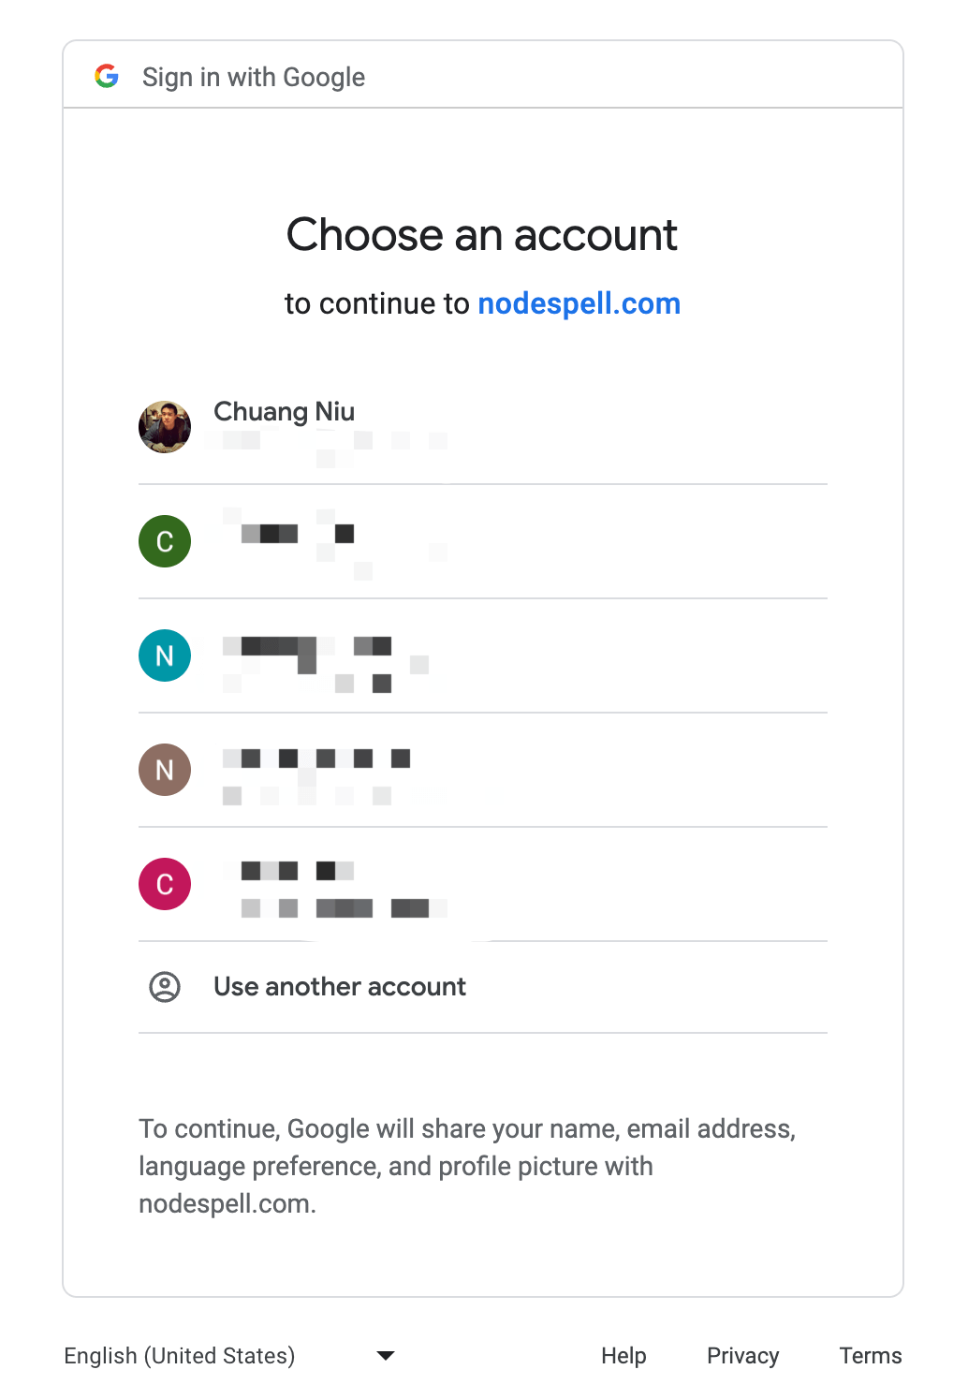968x1399 pixels.
Task: Open English (United States) language selector
Action: (x=180, y=1355)
